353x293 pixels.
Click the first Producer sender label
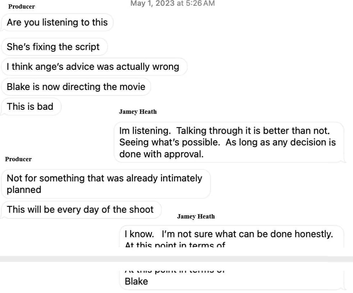coord(22,7)
